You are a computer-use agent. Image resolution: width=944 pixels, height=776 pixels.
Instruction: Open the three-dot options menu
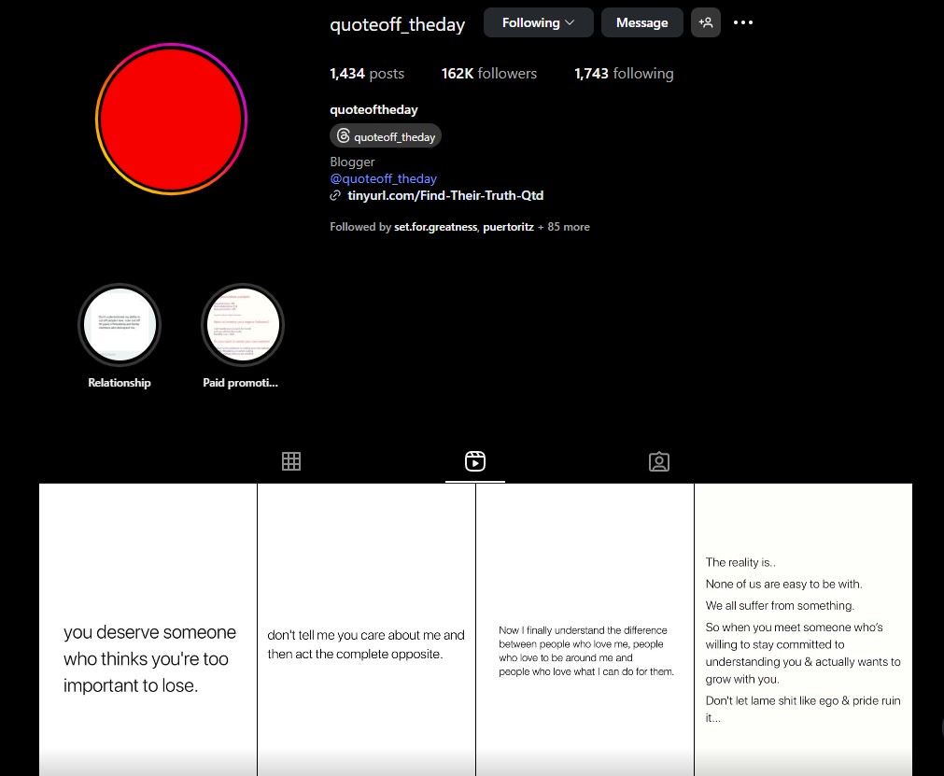(x=743, y=22)
